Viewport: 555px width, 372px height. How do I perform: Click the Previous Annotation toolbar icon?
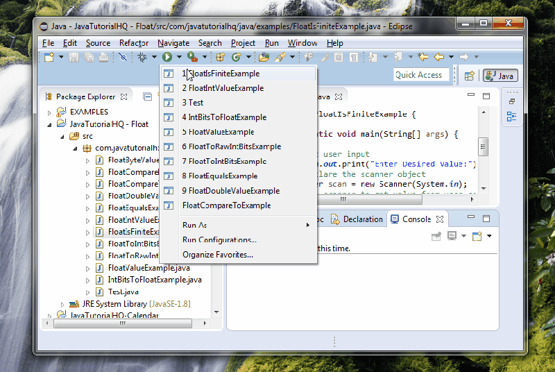click(398, 57)
